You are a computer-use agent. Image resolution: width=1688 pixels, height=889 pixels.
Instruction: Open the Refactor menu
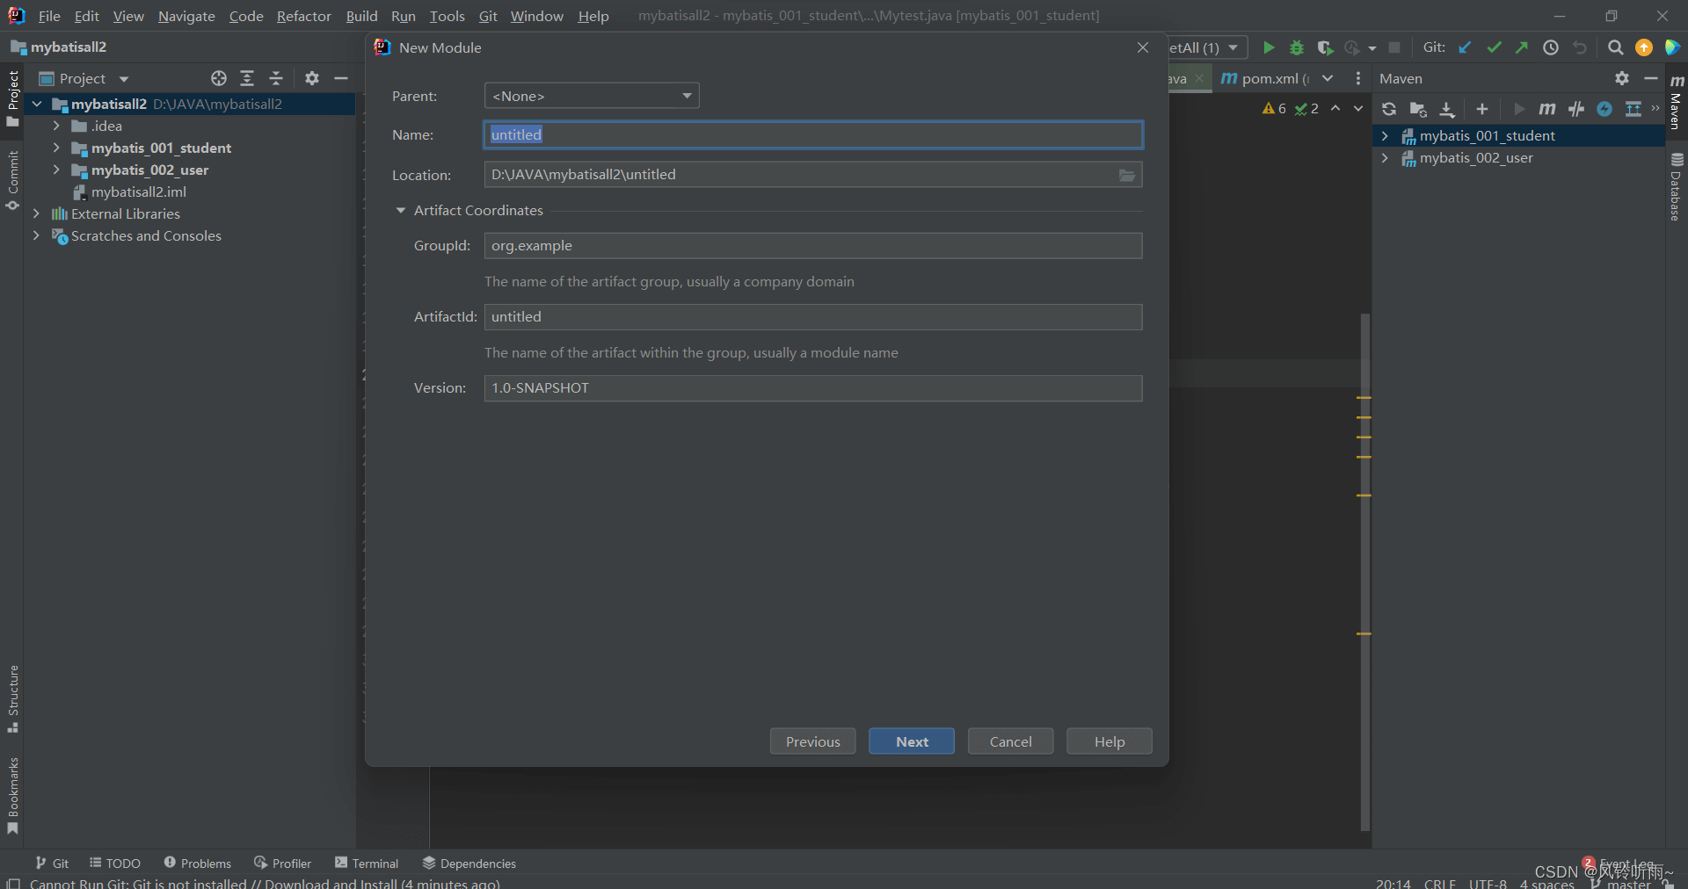303,16
